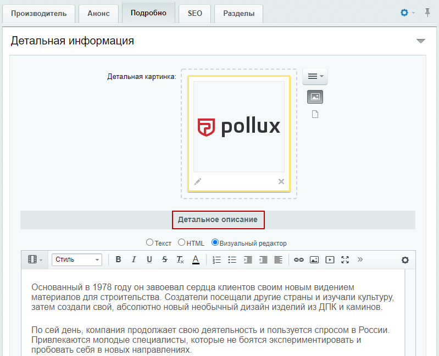Switch to file list mode
This screenshot has width=439, height=356.
click(x=315, y=114)
